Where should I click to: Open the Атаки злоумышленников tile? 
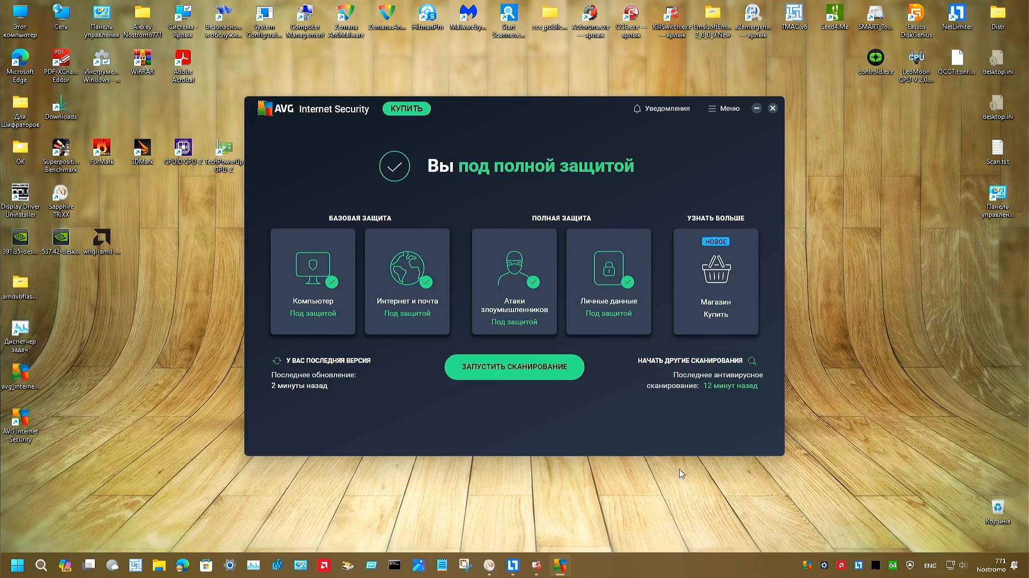click(513, 281)
